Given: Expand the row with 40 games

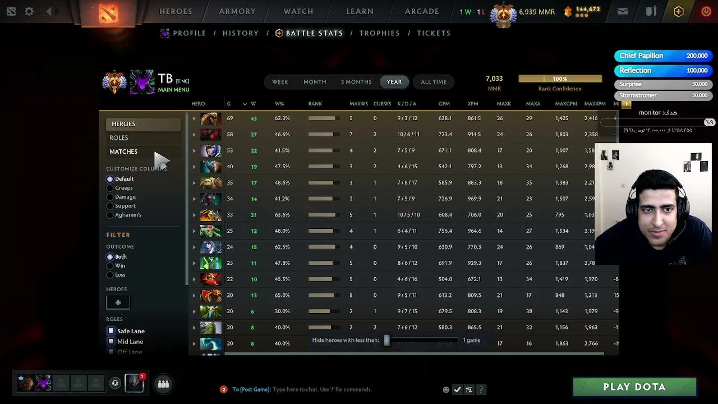Looking at the screenshot, I should (x=194, y=167).
